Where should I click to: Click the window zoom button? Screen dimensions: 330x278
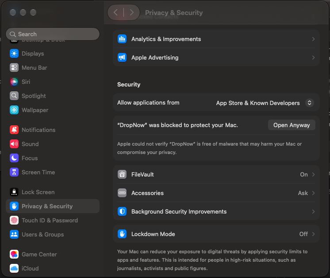[33, 12]
